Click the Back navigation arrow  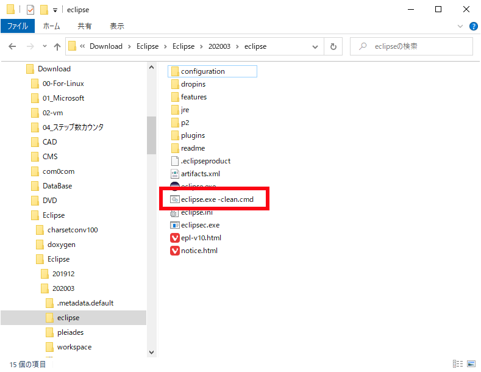(12, 46)
